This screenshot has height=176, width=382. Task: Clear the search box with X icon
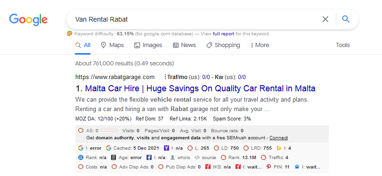pos(325,19)
